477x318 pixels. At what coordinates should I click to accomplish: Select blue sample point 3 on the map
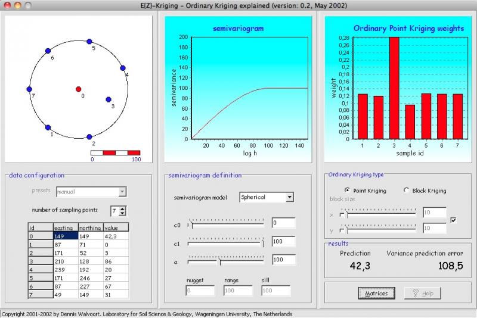[109, 99]
